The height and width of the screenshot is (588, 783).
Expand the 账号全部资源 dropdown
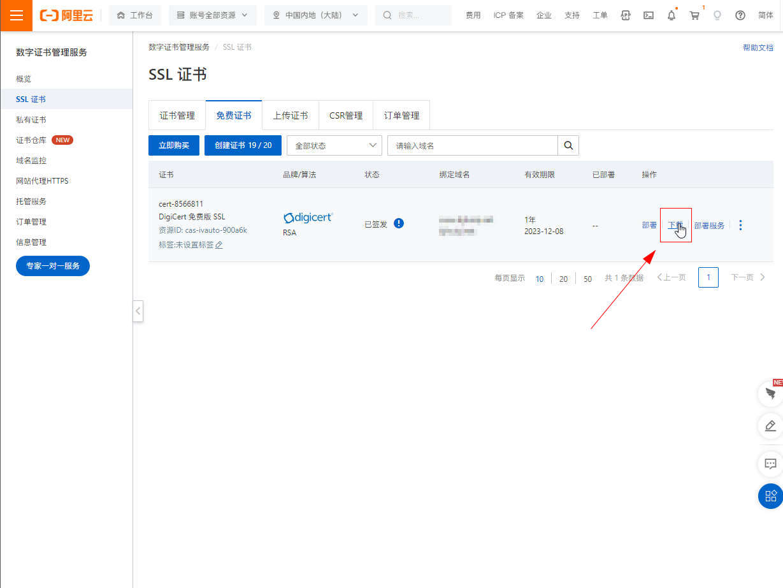(212, 15)
